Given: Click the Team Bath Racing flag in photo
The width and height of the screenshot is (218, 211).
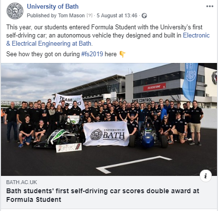Looking at the screenshot, I should pos(70,101).
